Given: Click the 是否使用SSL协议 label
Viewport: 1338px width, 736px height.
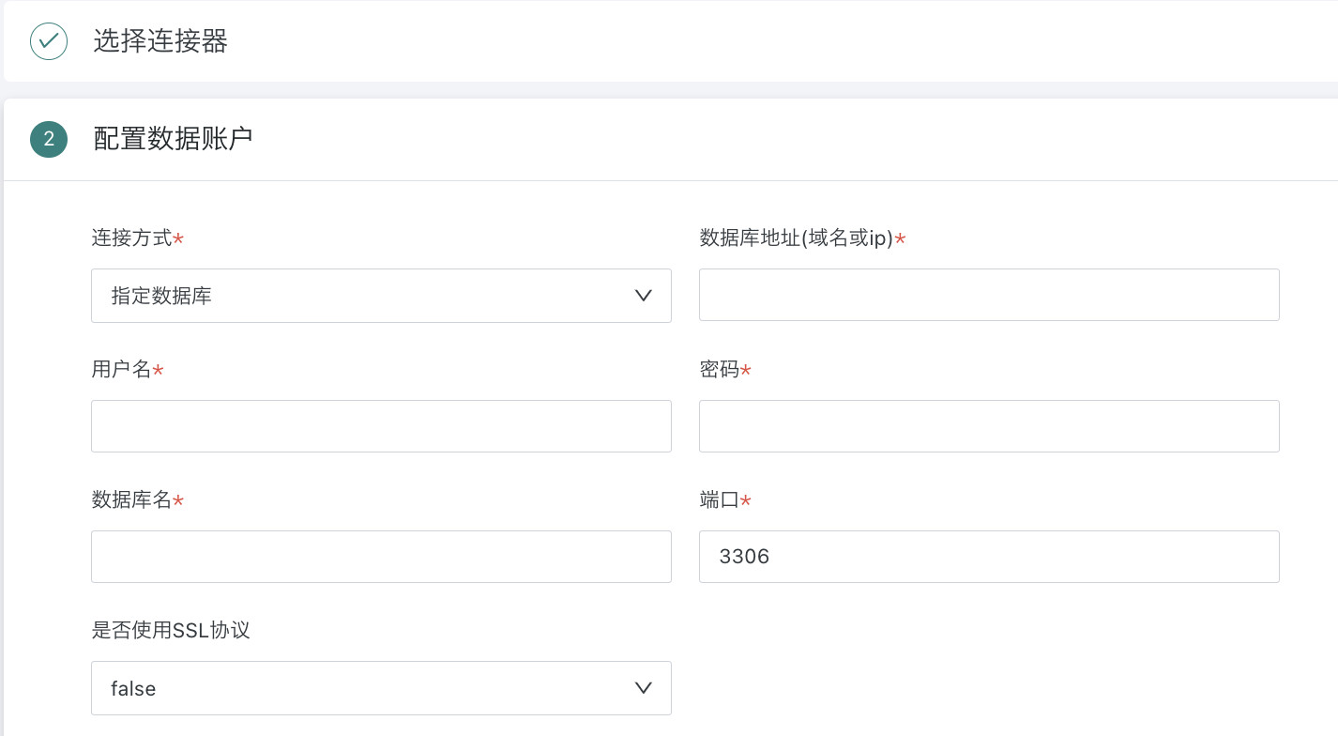Looking at the screenshot, I should point(171,630).
